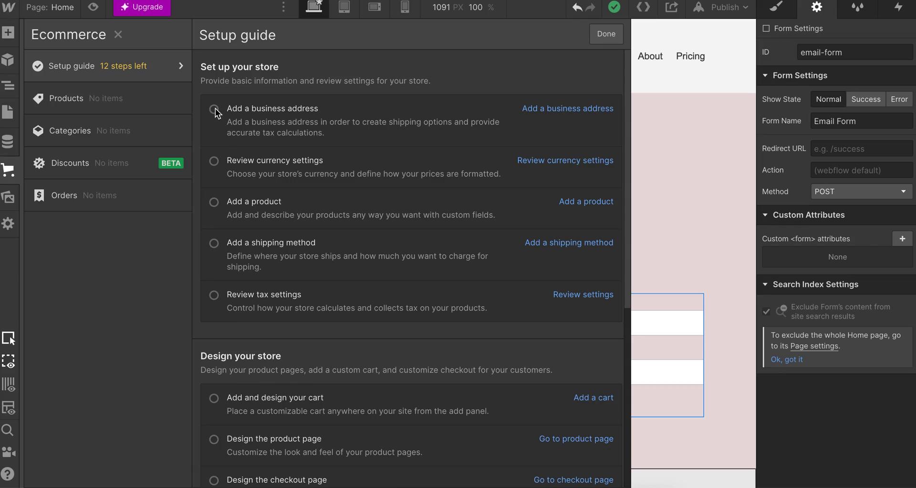The width and height of the screenshot is (916, 488).
Task: Open the Method POST dropdown
Action: point(861,192)
